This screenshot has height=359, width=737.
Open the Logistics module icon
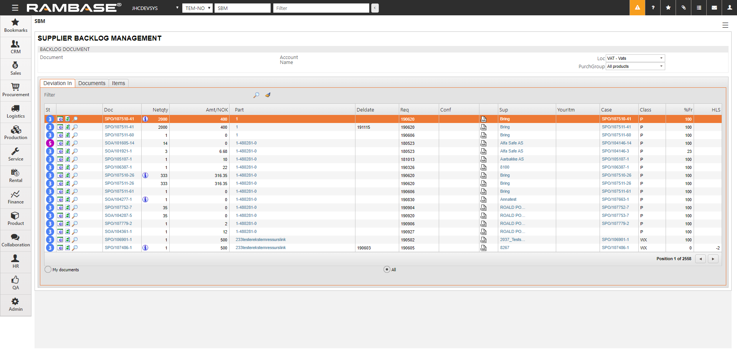coord(15,111)
